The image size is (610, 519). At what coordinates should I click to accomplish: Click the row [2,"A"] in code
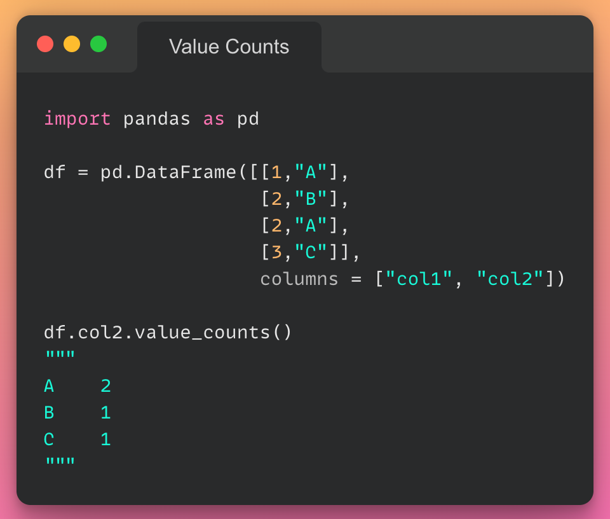tap(299, 225)
